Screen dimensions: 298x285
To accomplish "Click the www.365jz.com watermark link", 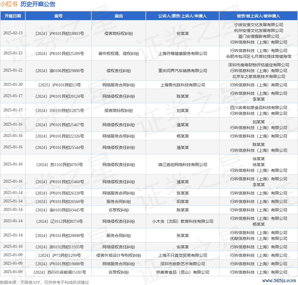I will click(x=279, y=280).
